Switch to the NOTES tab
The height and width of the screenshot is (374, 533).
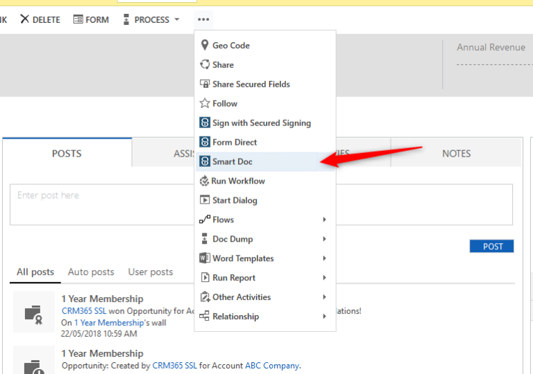point(456,154)
